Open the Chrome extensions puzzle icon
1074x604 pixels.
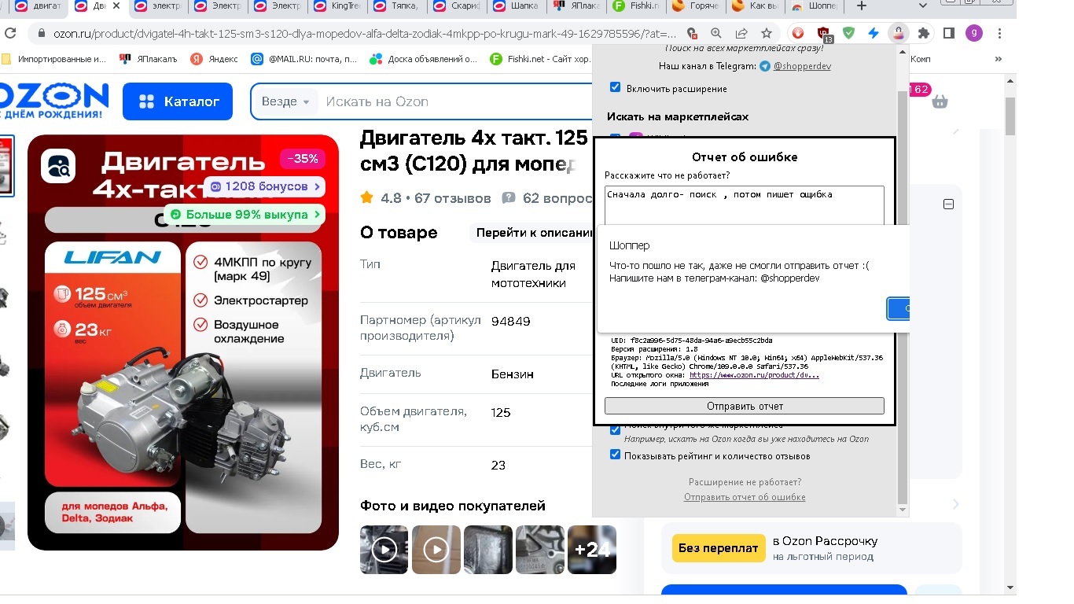(x=924, y=33)
